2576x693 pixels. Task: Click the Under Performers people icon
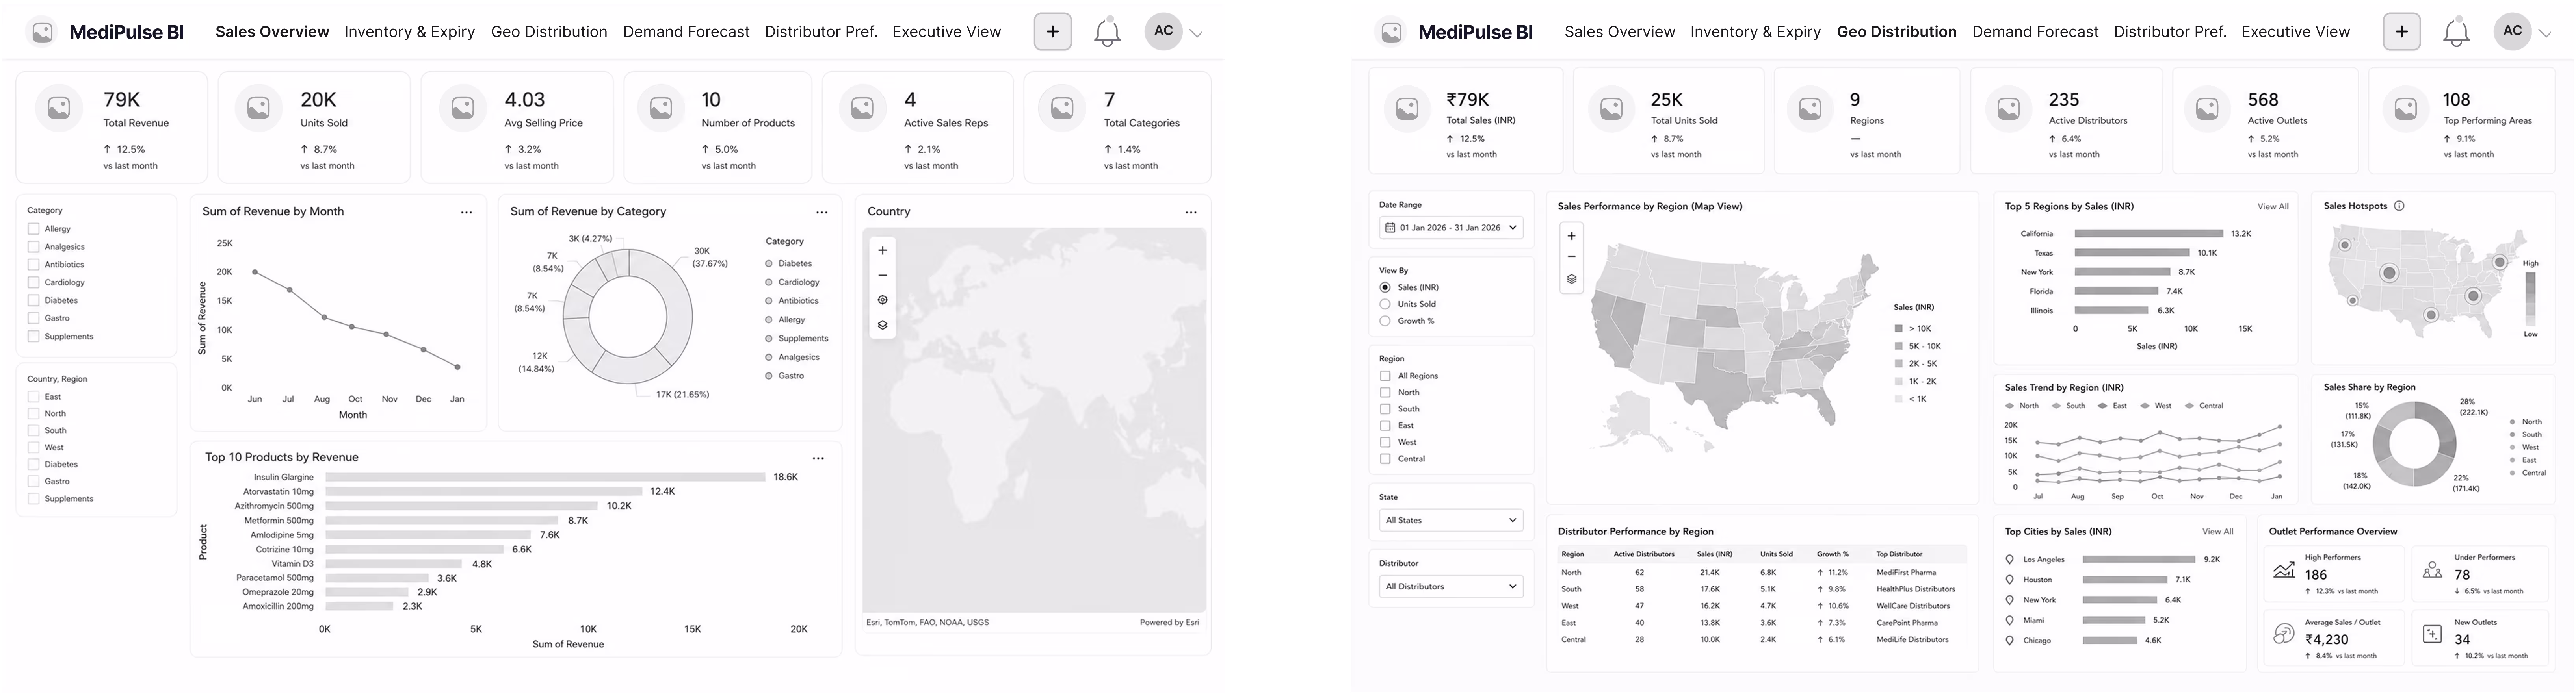click(2433, 570)
